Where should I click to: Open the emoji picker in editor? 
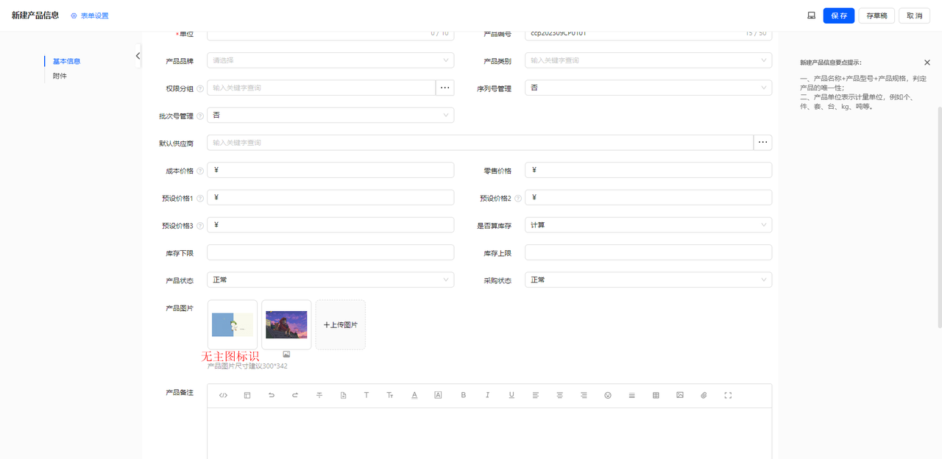(x=608, y=396)
